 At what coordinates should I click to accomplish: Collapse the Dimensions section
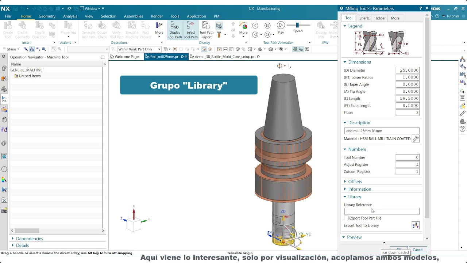[345, 62]
